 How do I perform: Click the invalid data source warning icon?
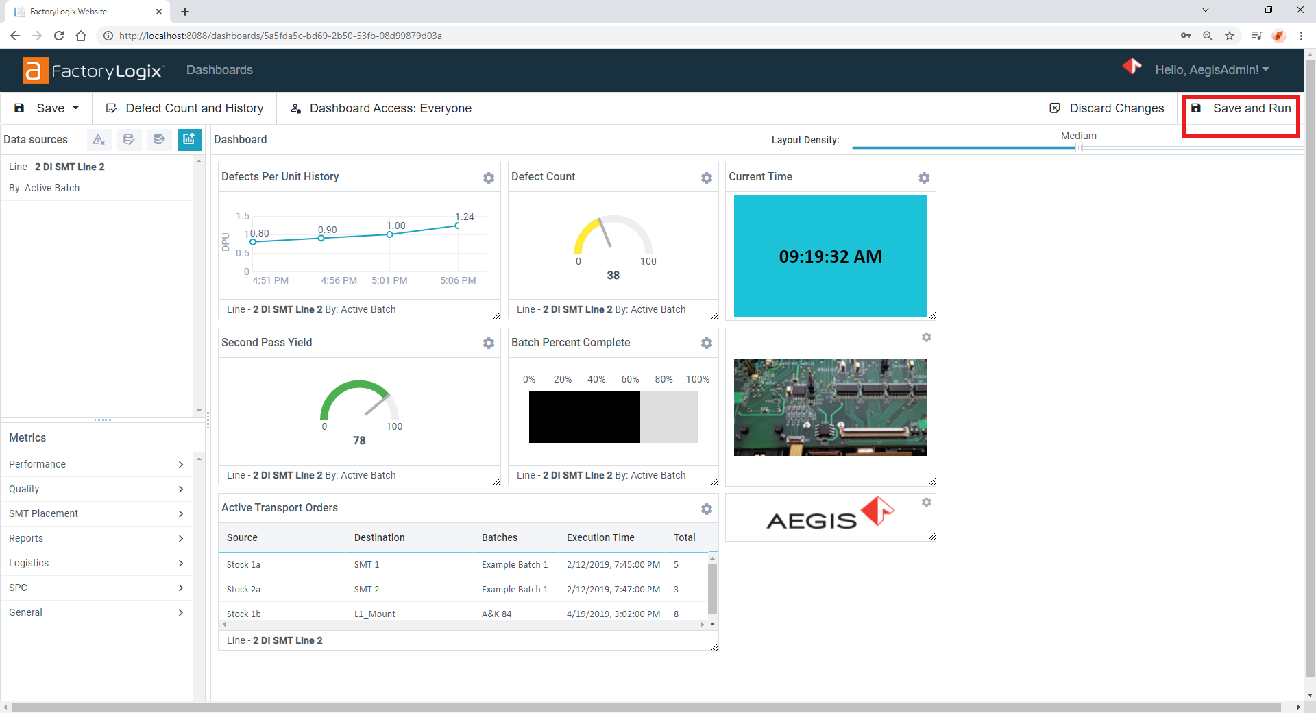click(99, 139)
